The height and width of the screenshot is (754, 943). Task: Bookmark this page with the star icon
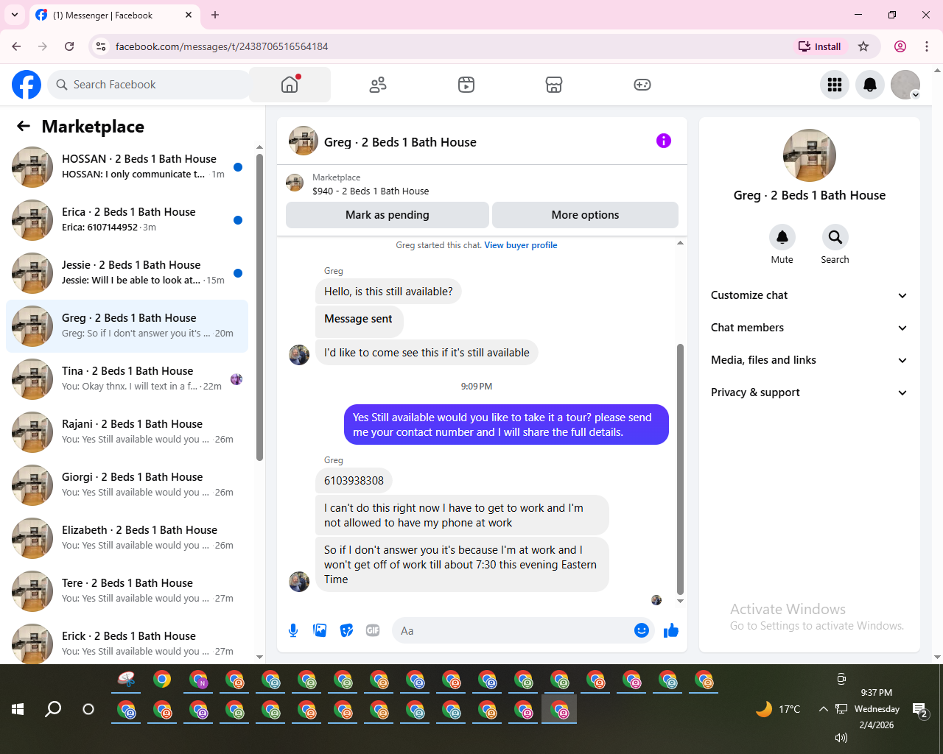click(x=863, y=46)
